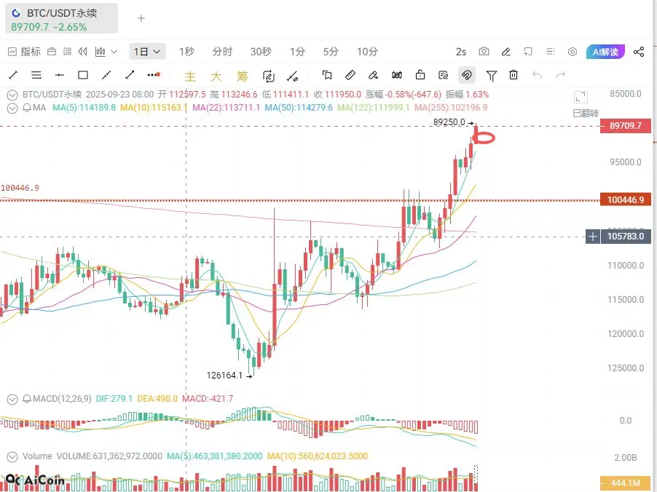Click the MA alert bell icon
The width and height of the screenshot is (657, 492).
click(x=27, y=108)
